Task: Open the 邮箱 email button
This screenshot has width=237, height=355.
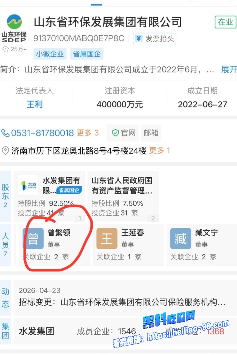Action: (x=151, y=133)
